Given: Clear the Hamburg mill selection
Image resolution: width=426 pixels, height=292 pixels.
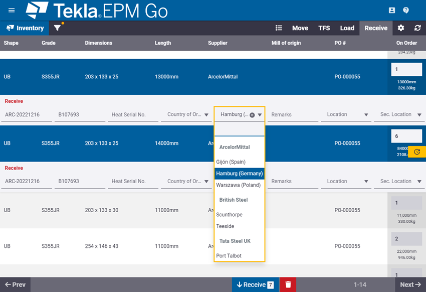Looking at the screenshot, I should tap(252, 115).
